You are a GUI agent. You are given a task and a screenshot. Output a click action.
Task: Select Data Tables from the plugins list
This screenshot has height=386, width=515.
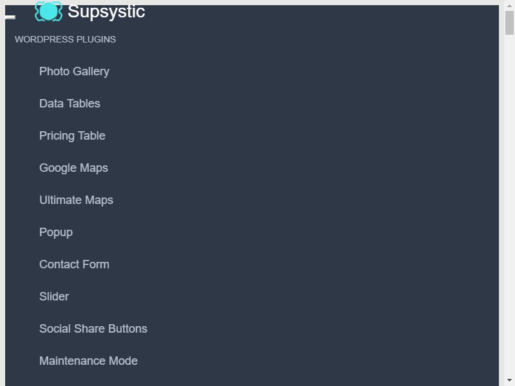(70, 104)
